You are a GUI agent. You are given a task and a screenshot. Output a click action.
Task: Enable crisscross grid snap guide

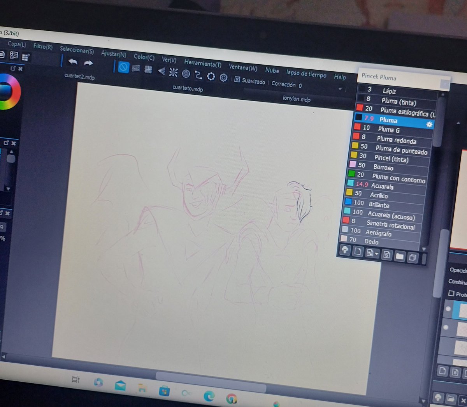(148, 70)
